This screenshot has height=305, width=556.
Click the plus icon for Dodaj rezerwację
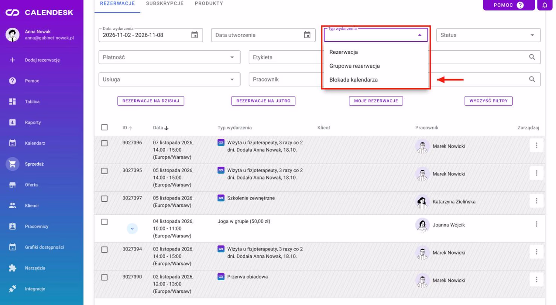point(12,60)
